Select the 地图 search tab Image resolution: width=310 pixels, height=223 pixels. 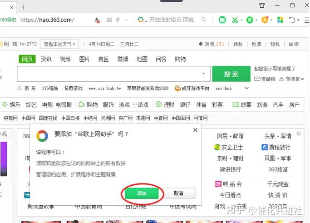pyautogui.click(x=142, y=59)
